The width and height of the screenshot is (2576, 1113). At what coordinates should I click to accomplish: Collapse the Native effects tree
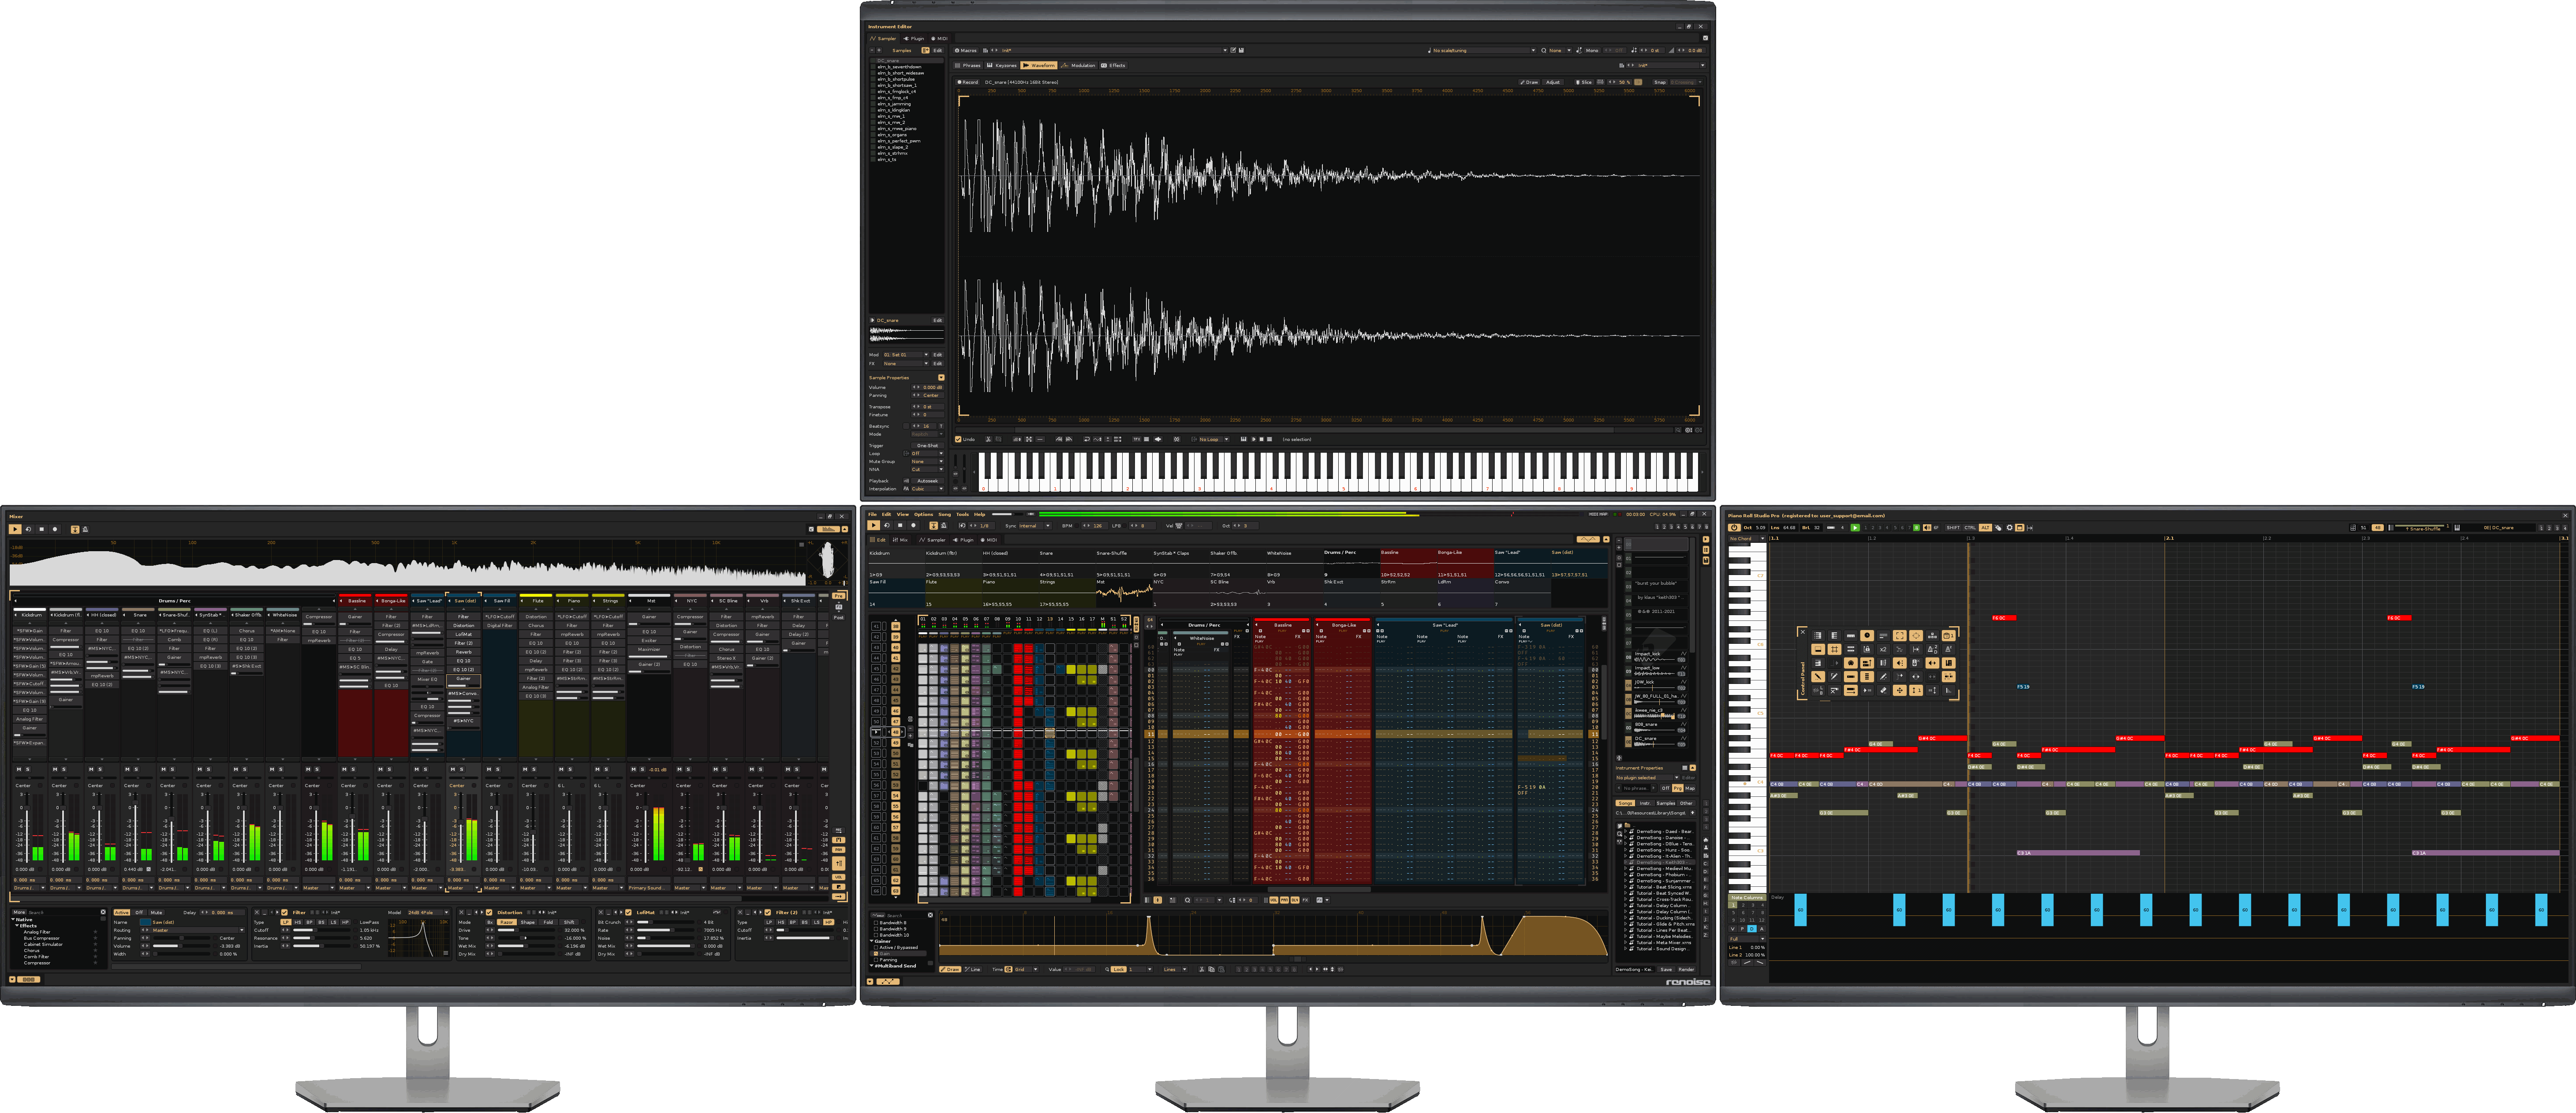13,919
